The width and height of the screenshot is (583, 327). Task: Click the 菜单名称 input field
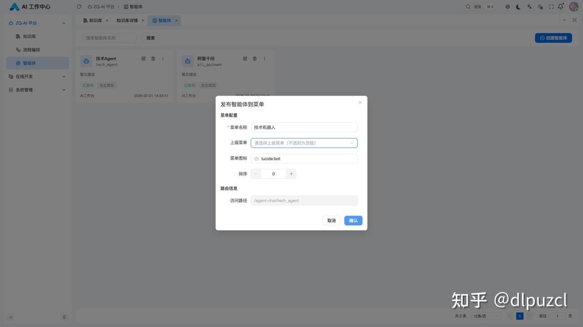pos(304,128)
